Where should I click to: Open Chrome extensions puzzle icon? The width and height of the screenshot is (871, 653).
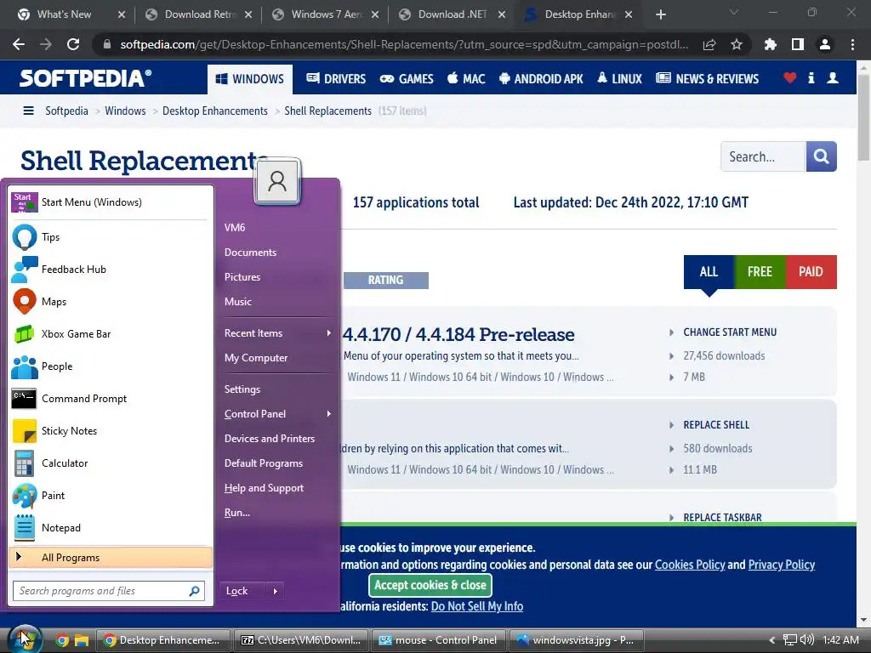770,44
